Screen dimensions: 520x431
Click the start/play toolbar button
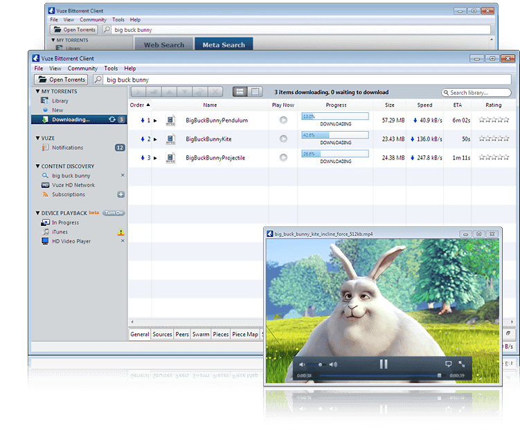click(138, 92)
